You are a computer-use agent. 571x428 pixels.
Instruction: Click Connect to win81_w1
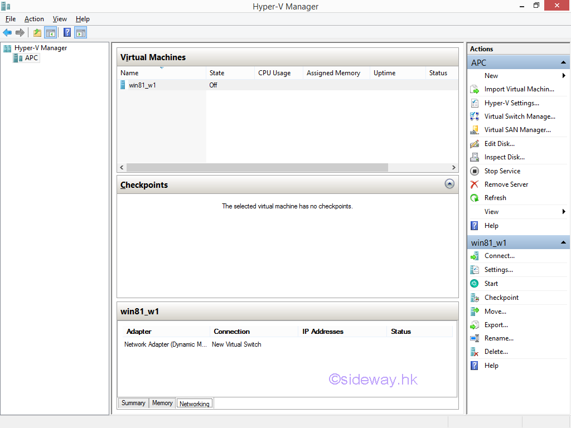coord(499,256)
